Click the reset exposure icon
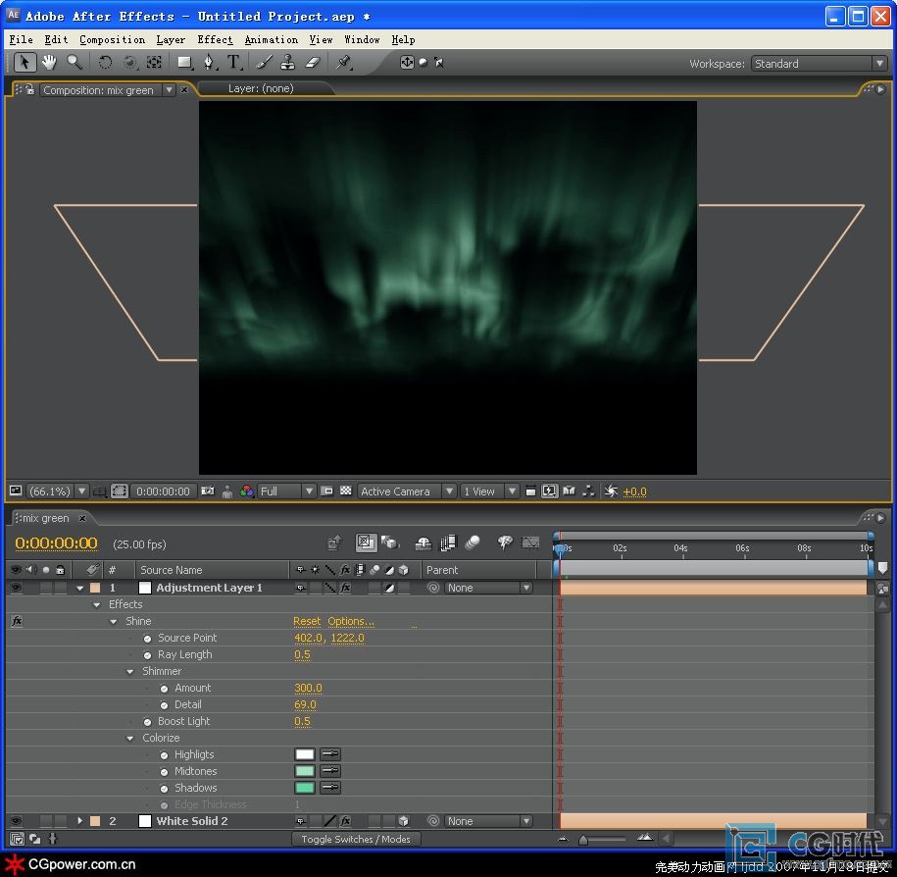This screenshot has height=877, width=897. click(611, 491)
